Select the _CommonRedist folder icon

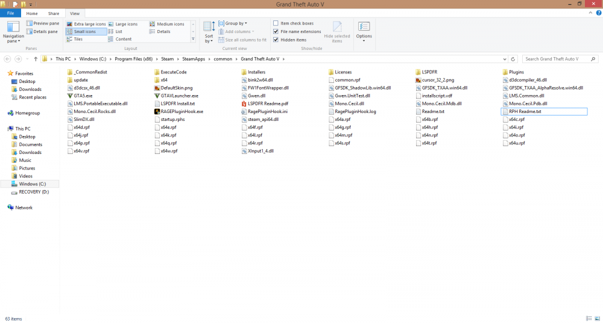click(x=70, y=72)
